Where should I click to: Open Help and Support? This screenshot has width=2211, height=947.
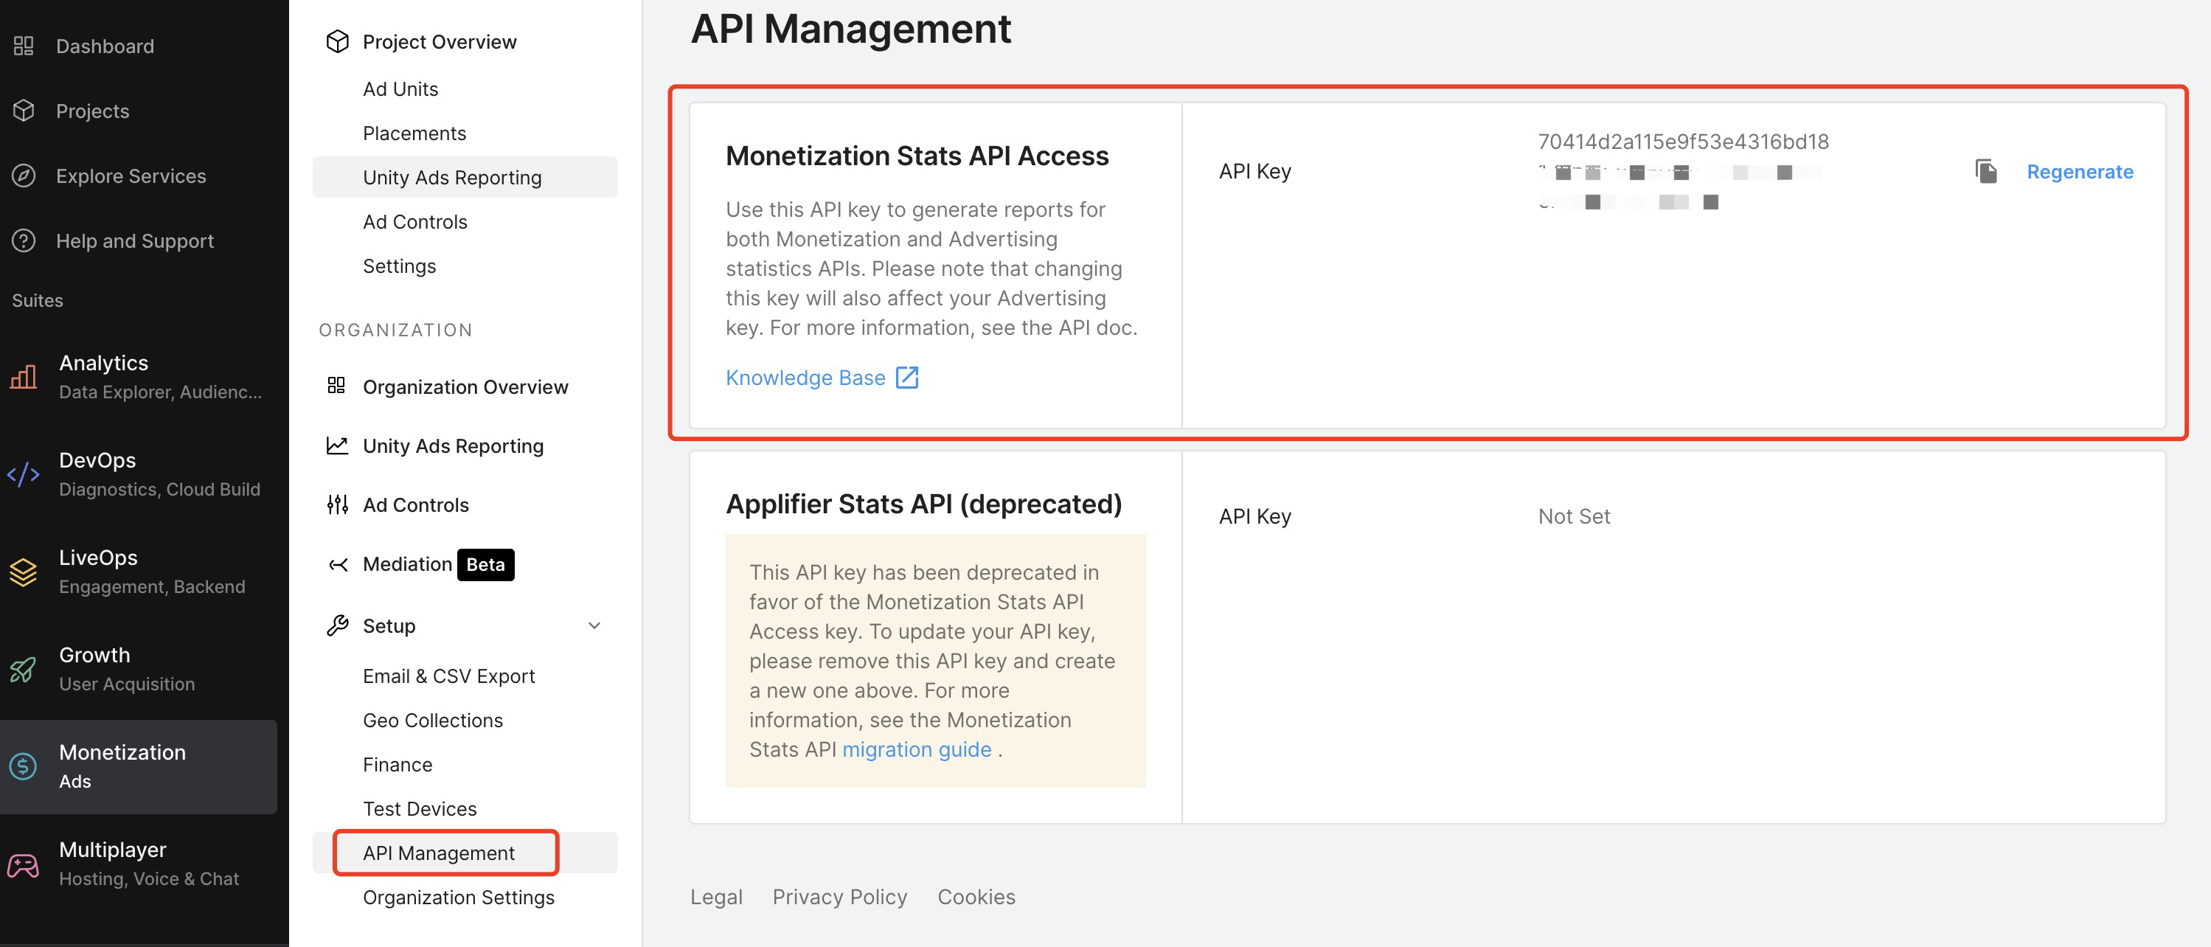point(135,240)
